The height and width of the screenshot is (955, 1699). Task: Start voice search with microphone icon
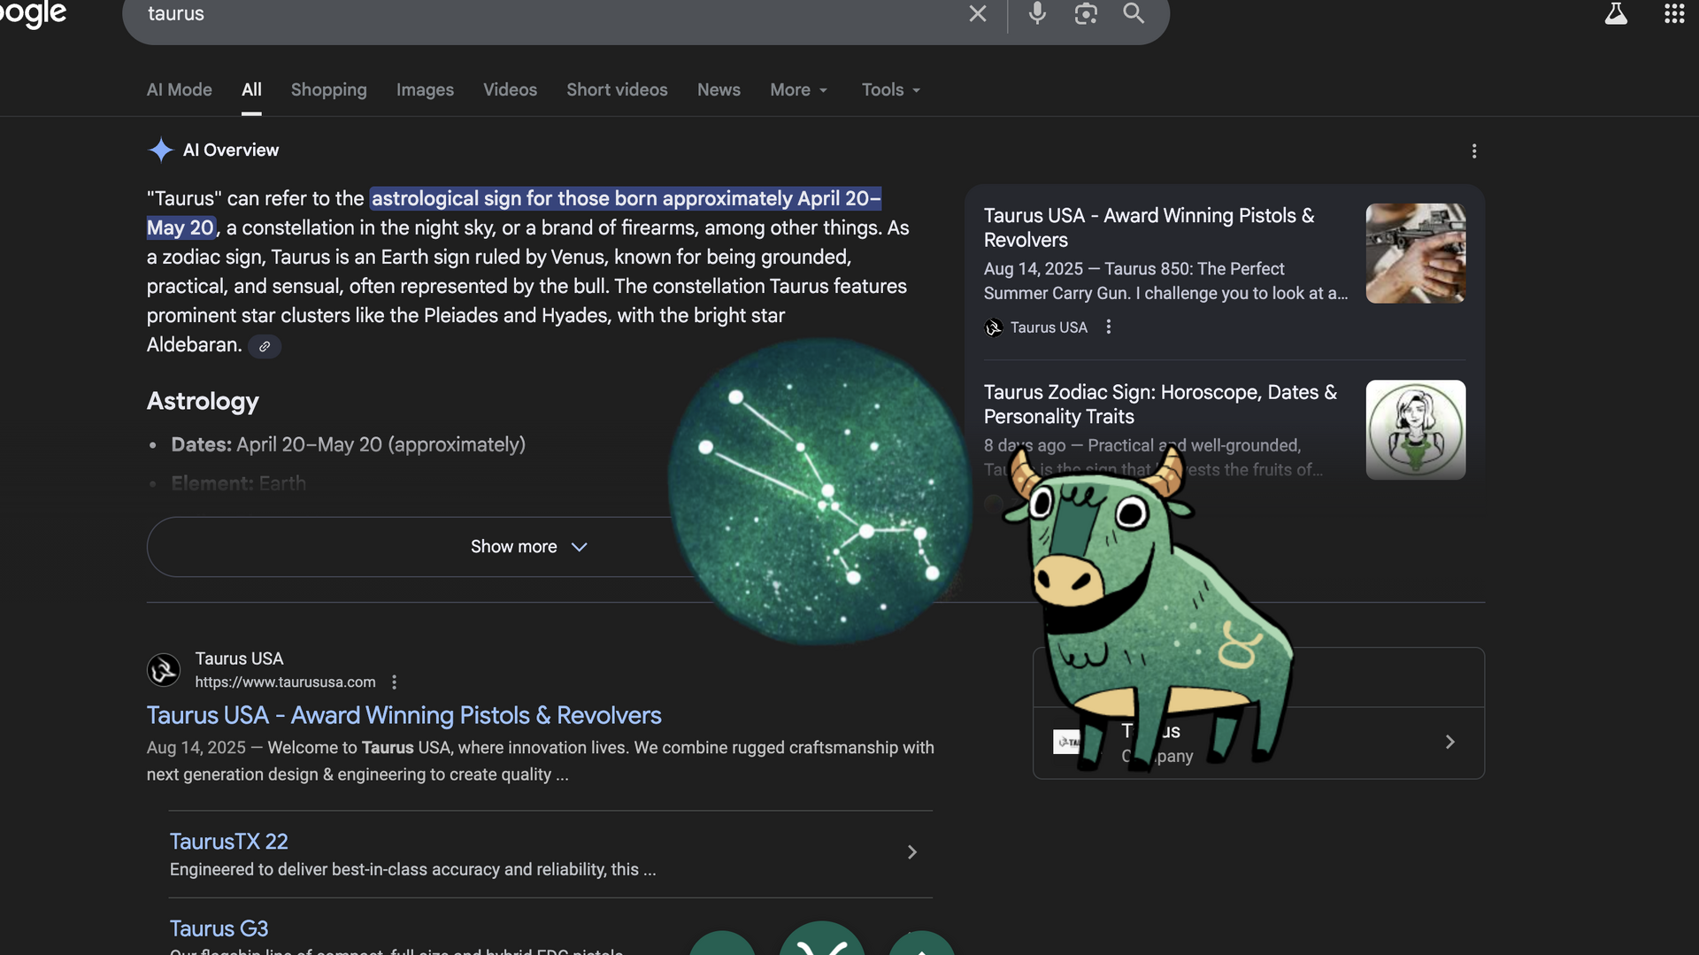(1037, 13)
